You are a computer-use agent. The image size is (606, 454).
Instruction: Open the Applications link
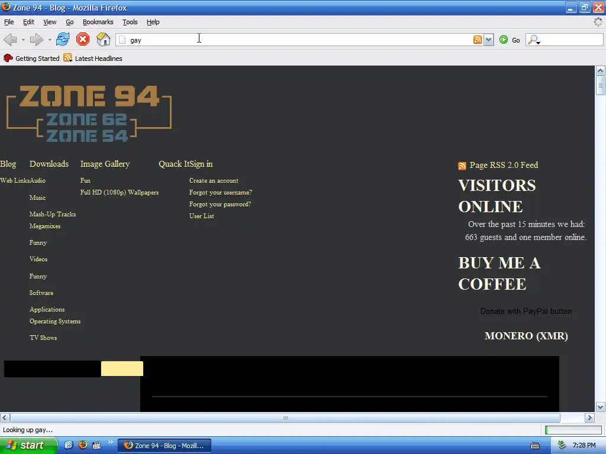tap(47, 310)
